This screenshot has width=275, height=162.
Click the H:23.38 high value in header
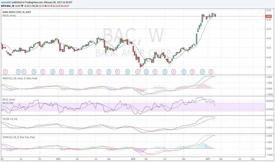click(48, 6)
